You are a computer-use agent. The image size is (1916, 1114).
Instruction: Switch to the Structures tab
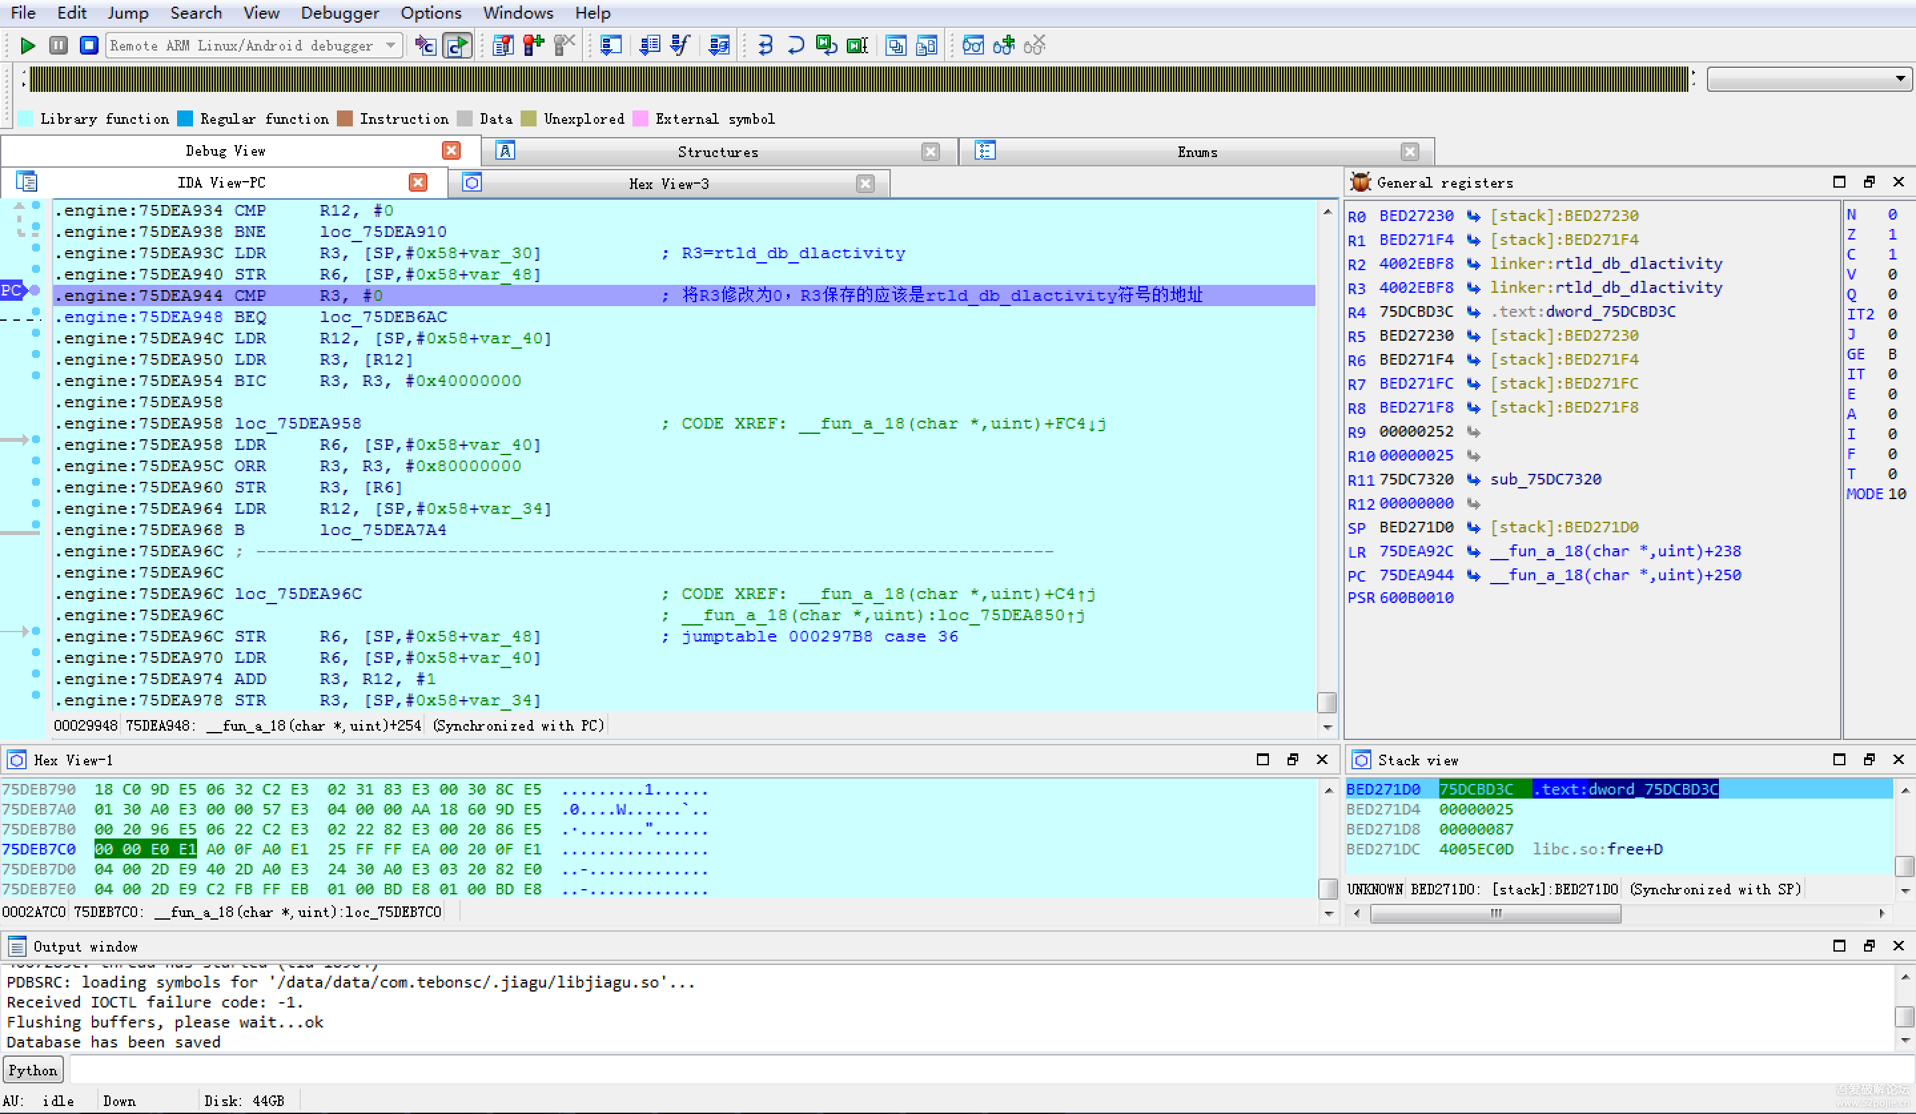[717, 152]
